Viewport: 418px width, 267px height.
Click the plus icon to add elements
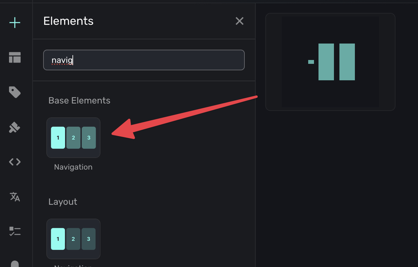pyautogui.click(x=15, y=23)
